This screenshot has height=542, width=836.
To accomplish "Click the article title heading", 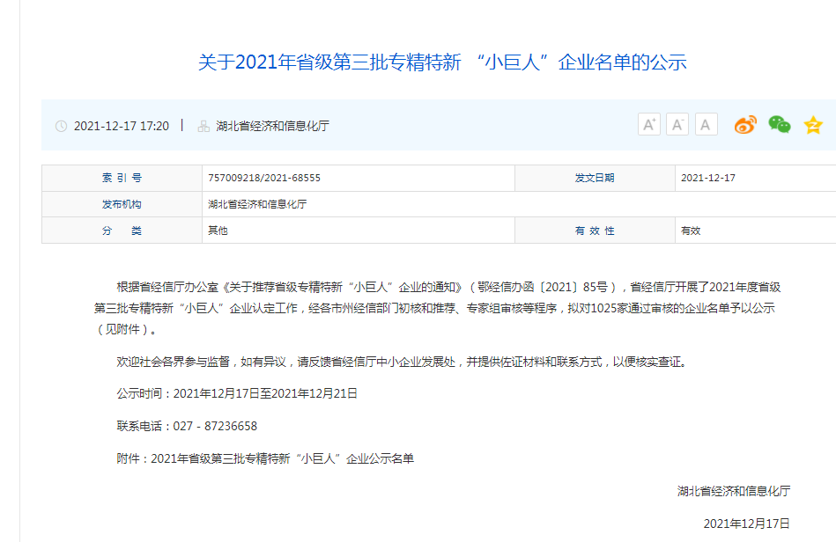I will [441, 62].
